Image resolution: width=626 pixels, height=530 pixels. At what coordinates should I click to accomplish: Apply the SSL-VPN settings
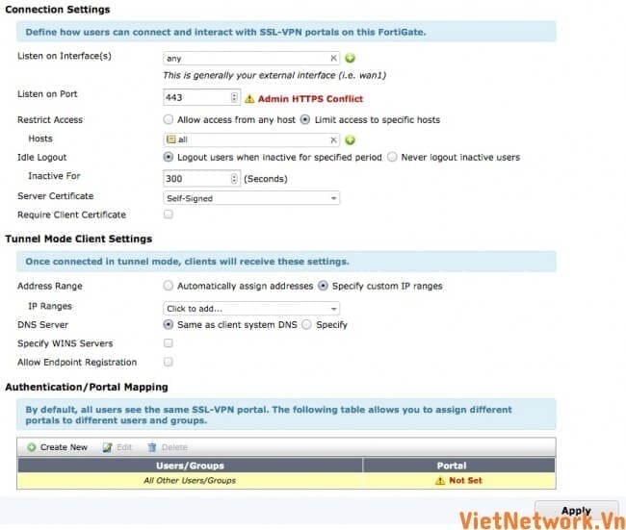pyautogui.click(x=576, y=511)
